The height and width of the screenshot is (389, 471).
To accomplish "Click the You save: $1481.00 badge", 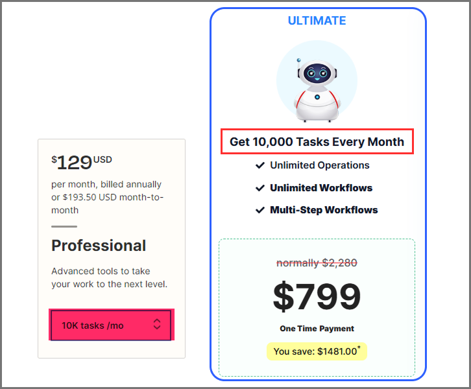I will pos(317,351).
